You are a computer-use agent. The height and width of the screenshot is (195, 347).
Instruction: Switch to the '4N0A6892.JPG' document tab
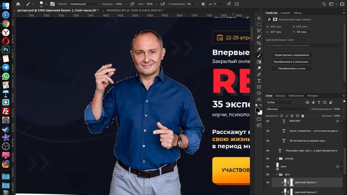pos(135,10)
